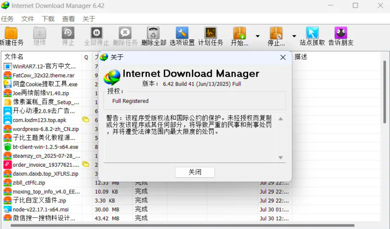Click the APK icon of 开心动漫2.0.9去广告

pos(8,111)
